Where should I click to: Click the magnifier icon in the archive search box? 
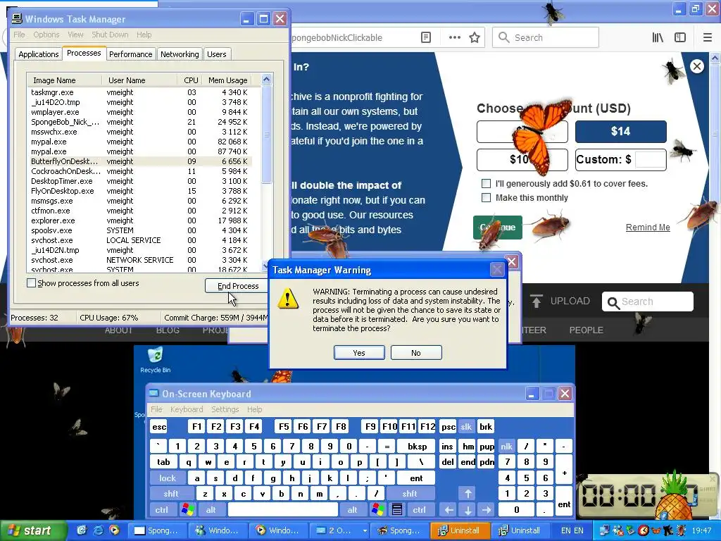click(x=613, y=302)
